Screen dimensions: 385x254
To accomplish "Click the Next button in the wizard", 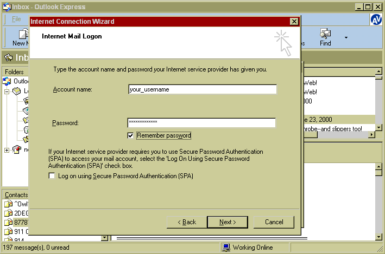I will click(228, 222).
